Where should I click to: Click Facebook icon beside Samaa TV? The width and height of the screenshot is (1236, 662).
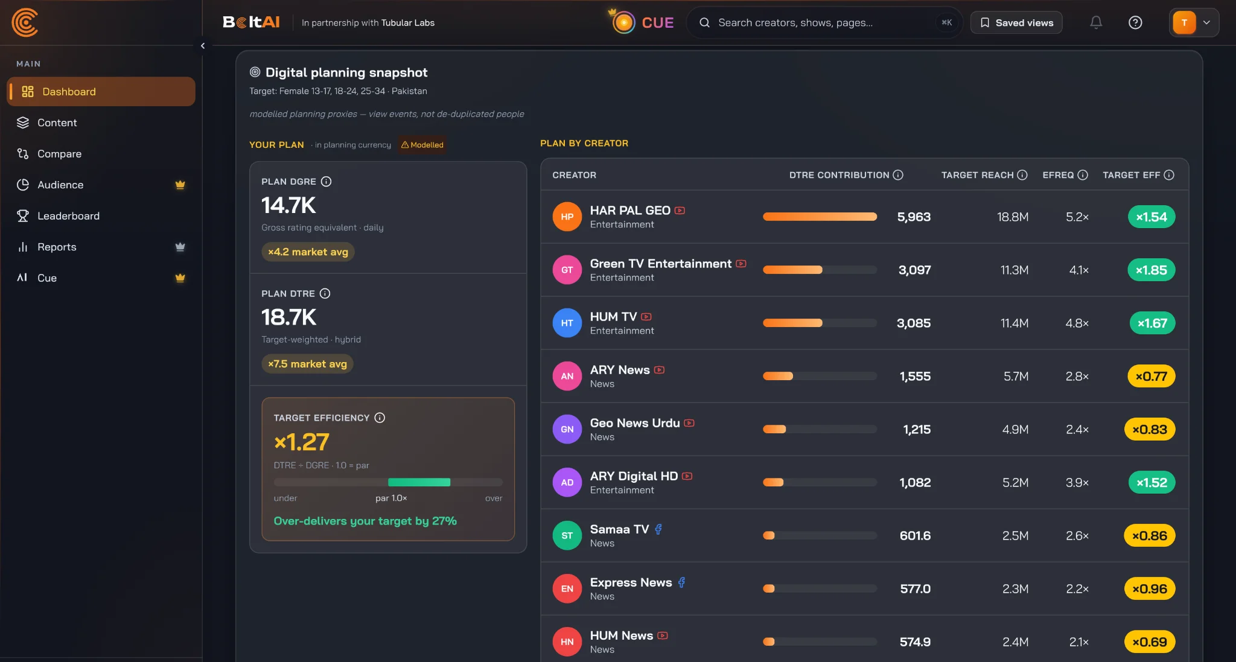tap(658, 529)
